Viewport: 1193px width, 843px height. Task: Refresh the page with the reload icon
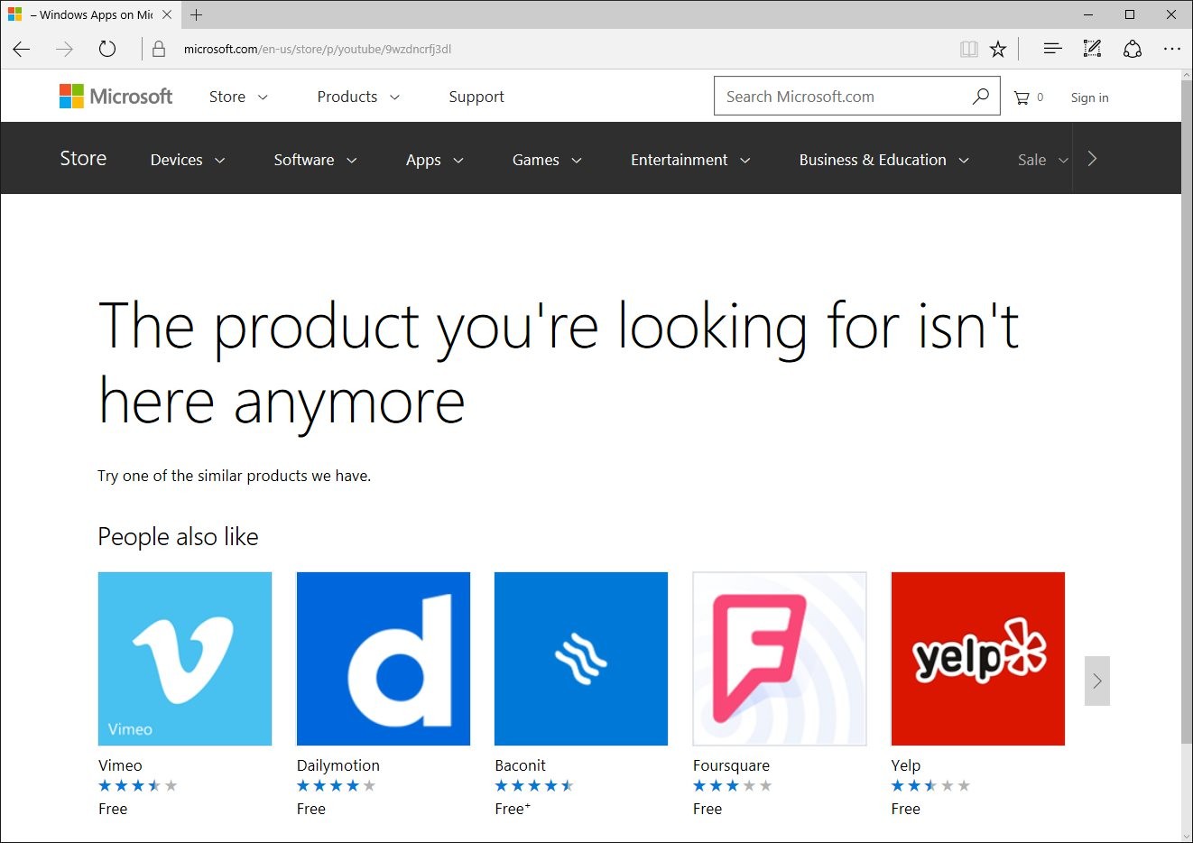[107, 49]
